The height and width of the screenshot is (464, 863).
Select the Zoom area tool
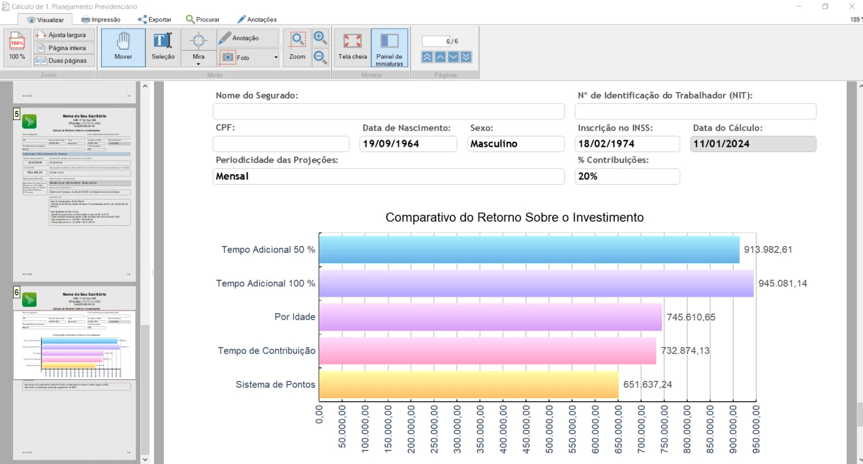tap(298, 47)
